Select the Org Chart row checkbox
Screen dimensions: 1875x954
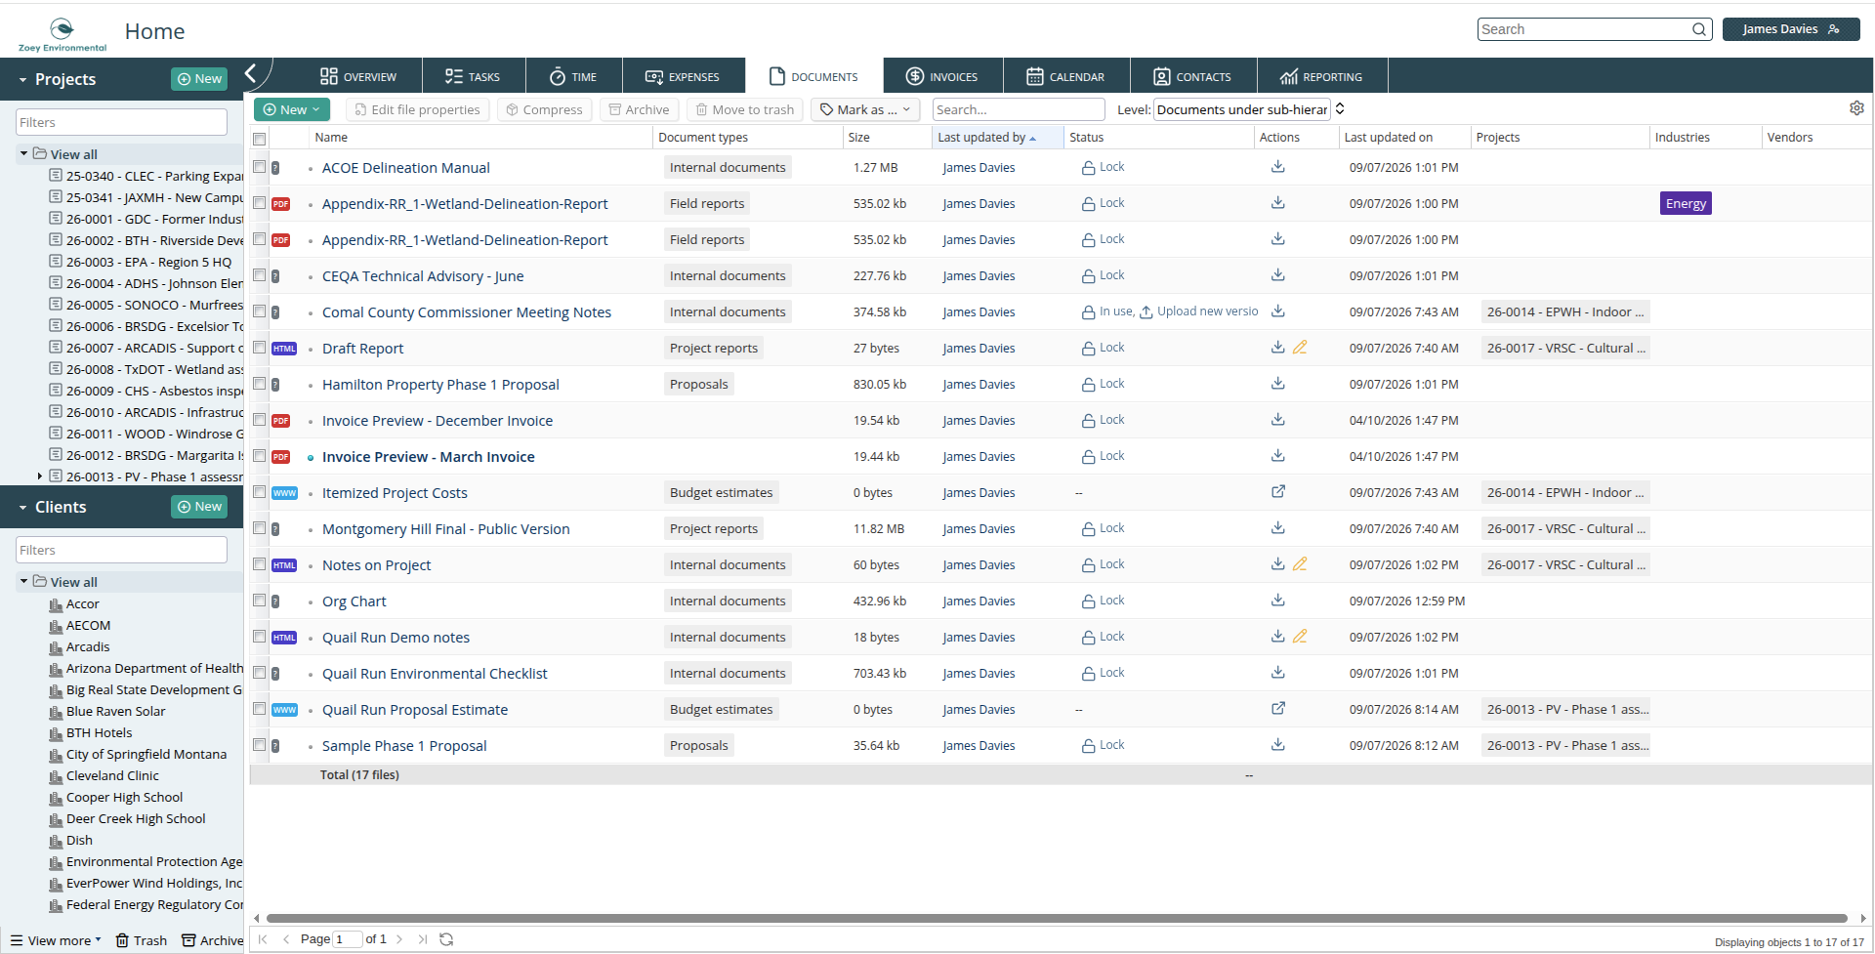pos(260,601)
